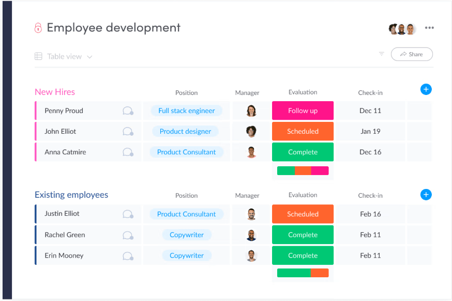Click the board member avatars in the header

click(402, 29)
